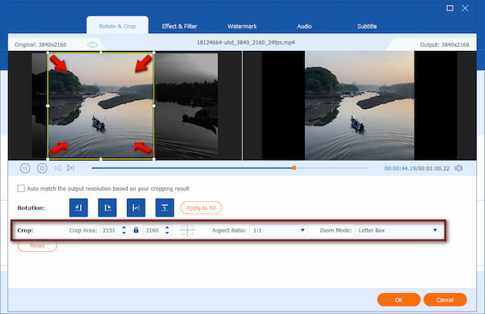Click the Output: 3840x2160 label
Image resolution: width=485 pixels, height=314 pixels.
445,44
